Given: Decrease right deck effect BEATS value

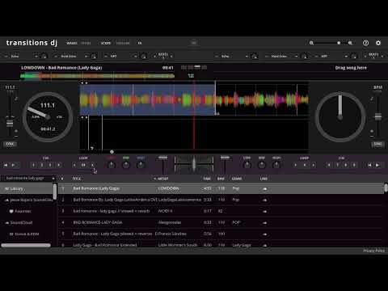Looking at the screenshot, I should click(365, 57).
